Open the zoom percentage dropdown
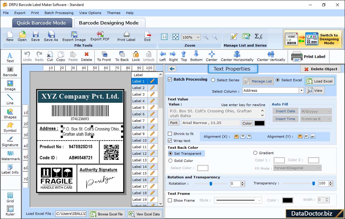Screen dimensions: 345x219 point(198,37)
